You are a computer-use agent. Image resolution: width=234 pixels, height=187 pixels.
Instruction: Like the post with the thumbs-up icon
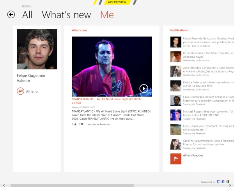[74, 124]
